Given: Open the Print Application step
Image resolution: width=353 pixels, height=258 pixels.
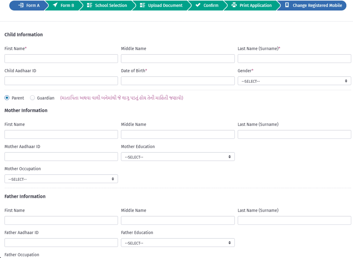Looking at the screenshot, I should (x=255, y=5).
